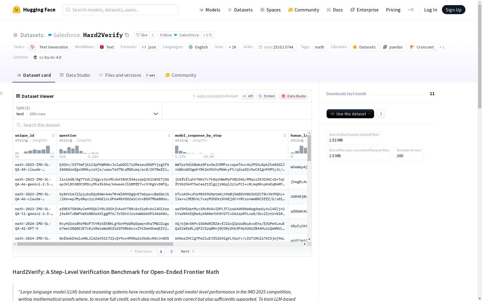Follow Salesforce organization

180,35
